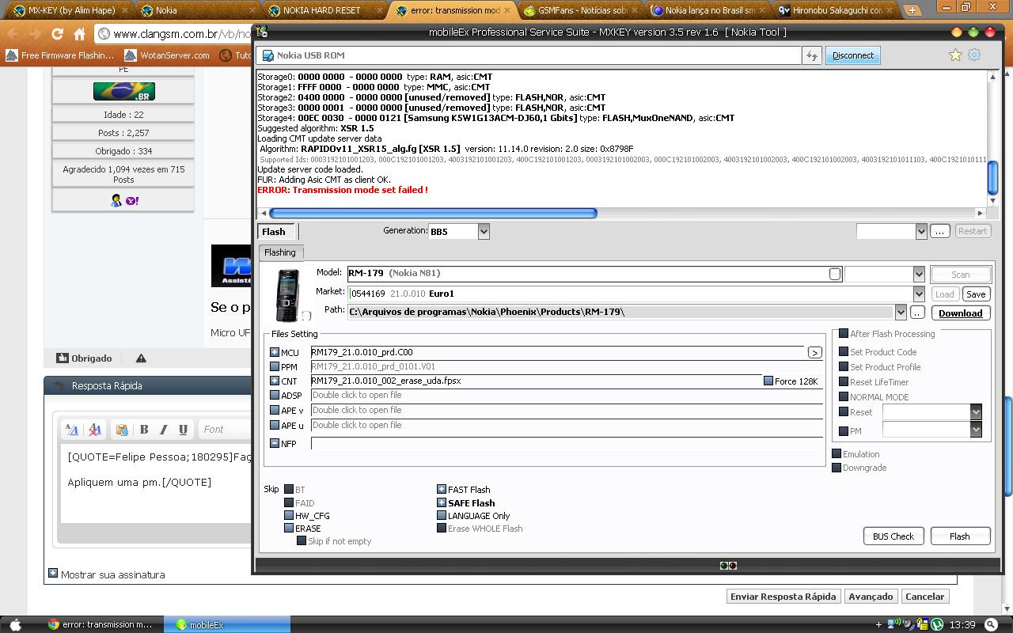This screenshot has width=1013, height=633.
Task: Select the Flashing sub-tab
Action: pyautogui.click(x=280, y=252)
